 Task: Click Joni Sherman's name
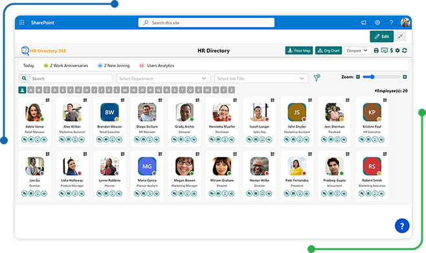(x=335, y=127)
